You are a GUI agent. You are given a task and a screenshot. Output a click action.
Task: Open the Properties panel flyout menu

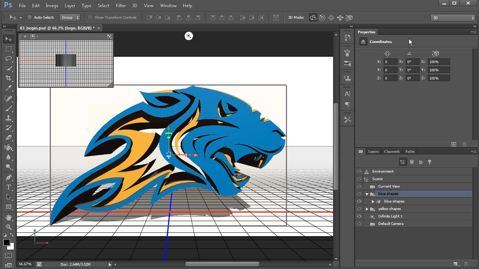473,32
